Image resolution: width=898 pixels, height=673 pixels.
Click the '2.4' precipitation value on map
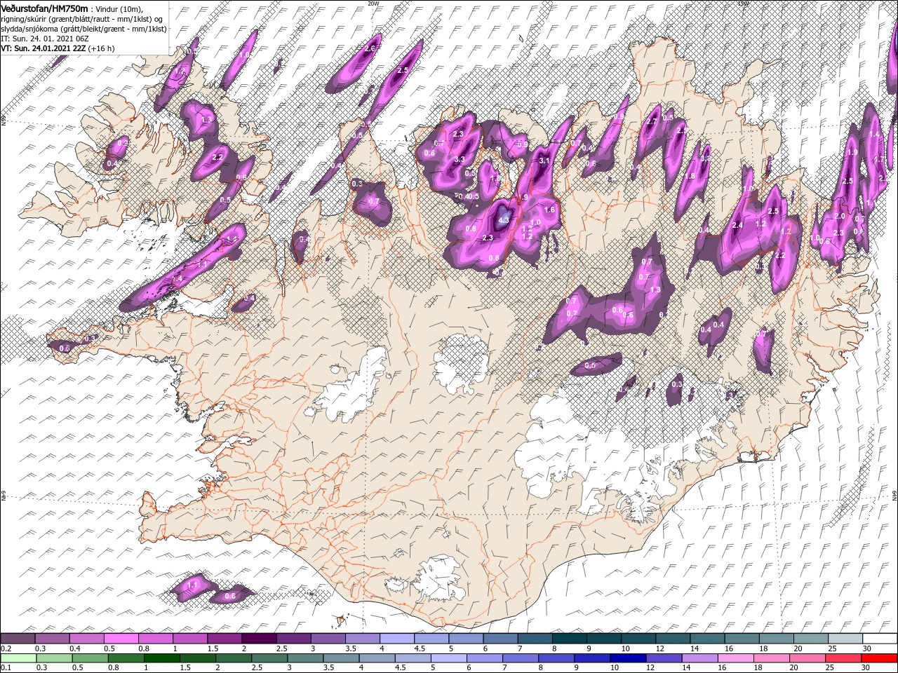point(737,225)
